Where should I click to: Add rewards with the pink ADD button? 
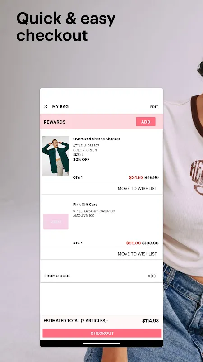tap(146, 122)
